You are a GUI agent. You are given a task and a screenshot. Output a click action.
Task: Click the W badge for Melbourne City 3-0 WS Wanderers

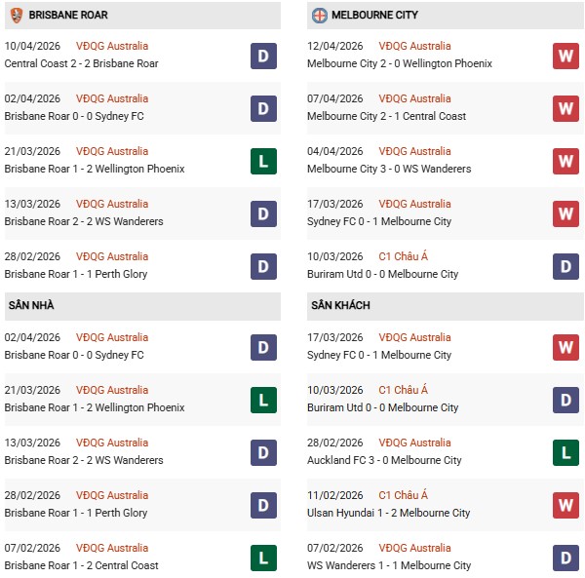(565, 161)
